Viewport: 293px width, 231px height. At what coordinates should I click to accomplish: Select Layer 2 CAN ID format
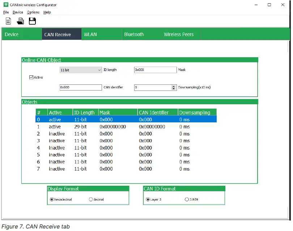(148, 199)
